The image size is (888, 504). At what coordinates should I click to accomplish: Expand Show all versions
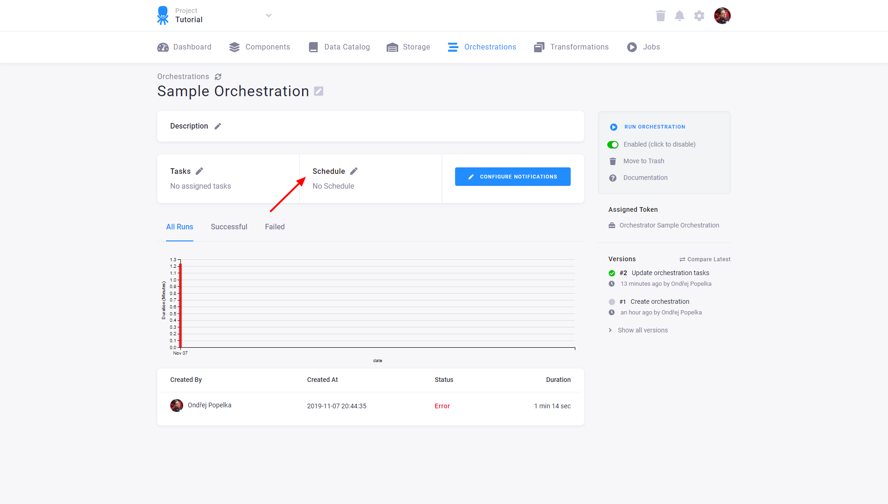642,330
